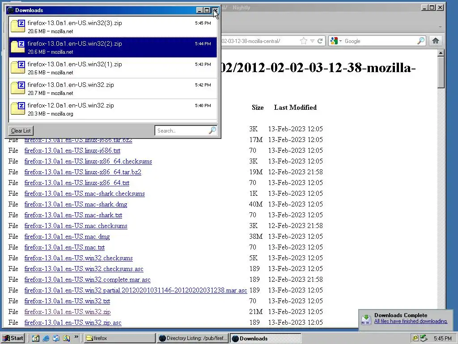The width and height of the screenshot is (458, 344).
Task: Click the address bar URL text
Action: 251,41
